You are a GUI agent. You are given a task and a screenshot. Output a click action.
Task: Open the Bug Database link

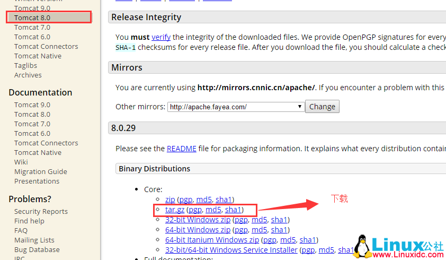pos(37,250)
